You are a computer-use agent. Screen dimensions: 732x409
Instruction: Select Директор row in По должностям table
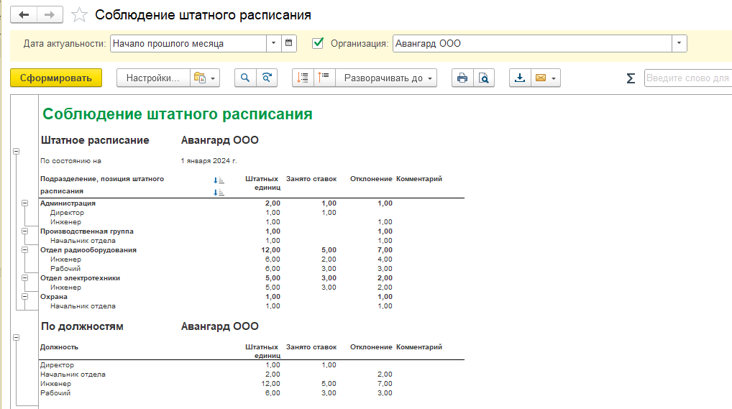pos(57,364)
